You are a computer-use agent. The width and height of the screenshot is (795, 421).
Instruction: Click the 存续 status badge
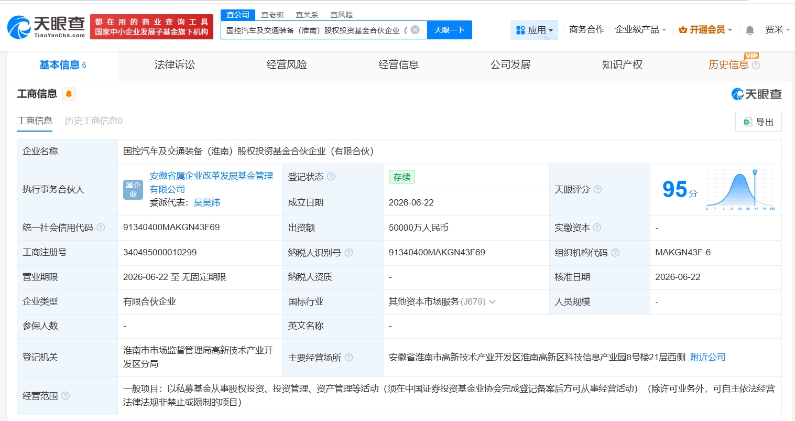(x=402, y=177)
